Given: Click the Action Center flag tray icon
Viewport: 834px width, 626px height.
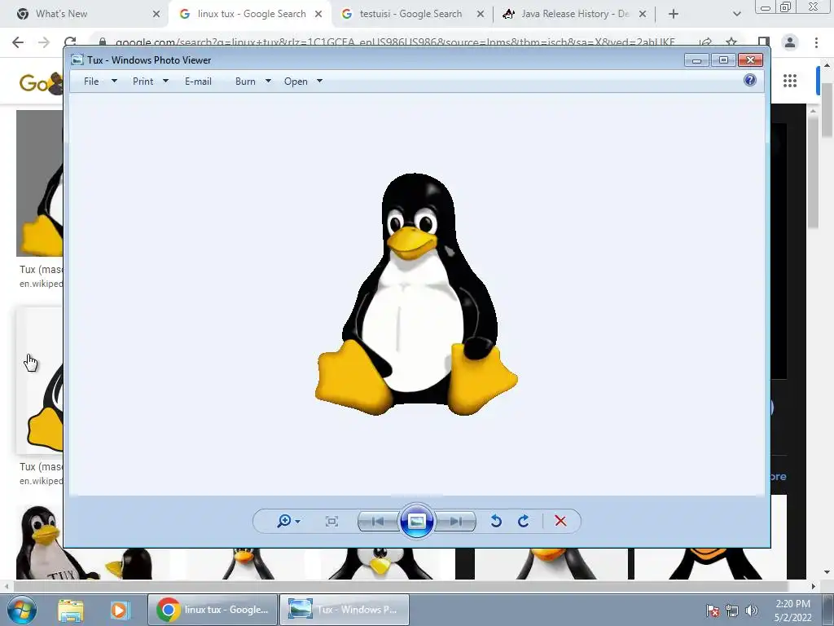Looking at the screenshot, I should pos(713,611).
